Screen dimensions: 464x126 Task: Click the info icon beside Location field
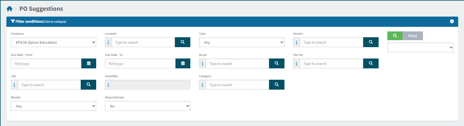point(108,42)
